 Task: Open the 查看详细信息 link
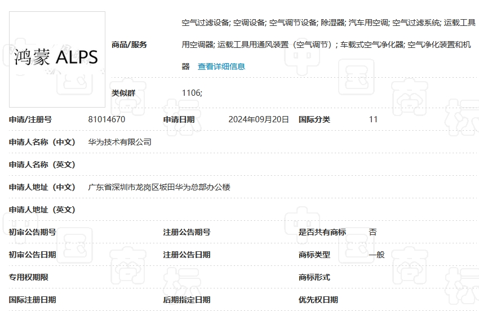pos(221,66)
